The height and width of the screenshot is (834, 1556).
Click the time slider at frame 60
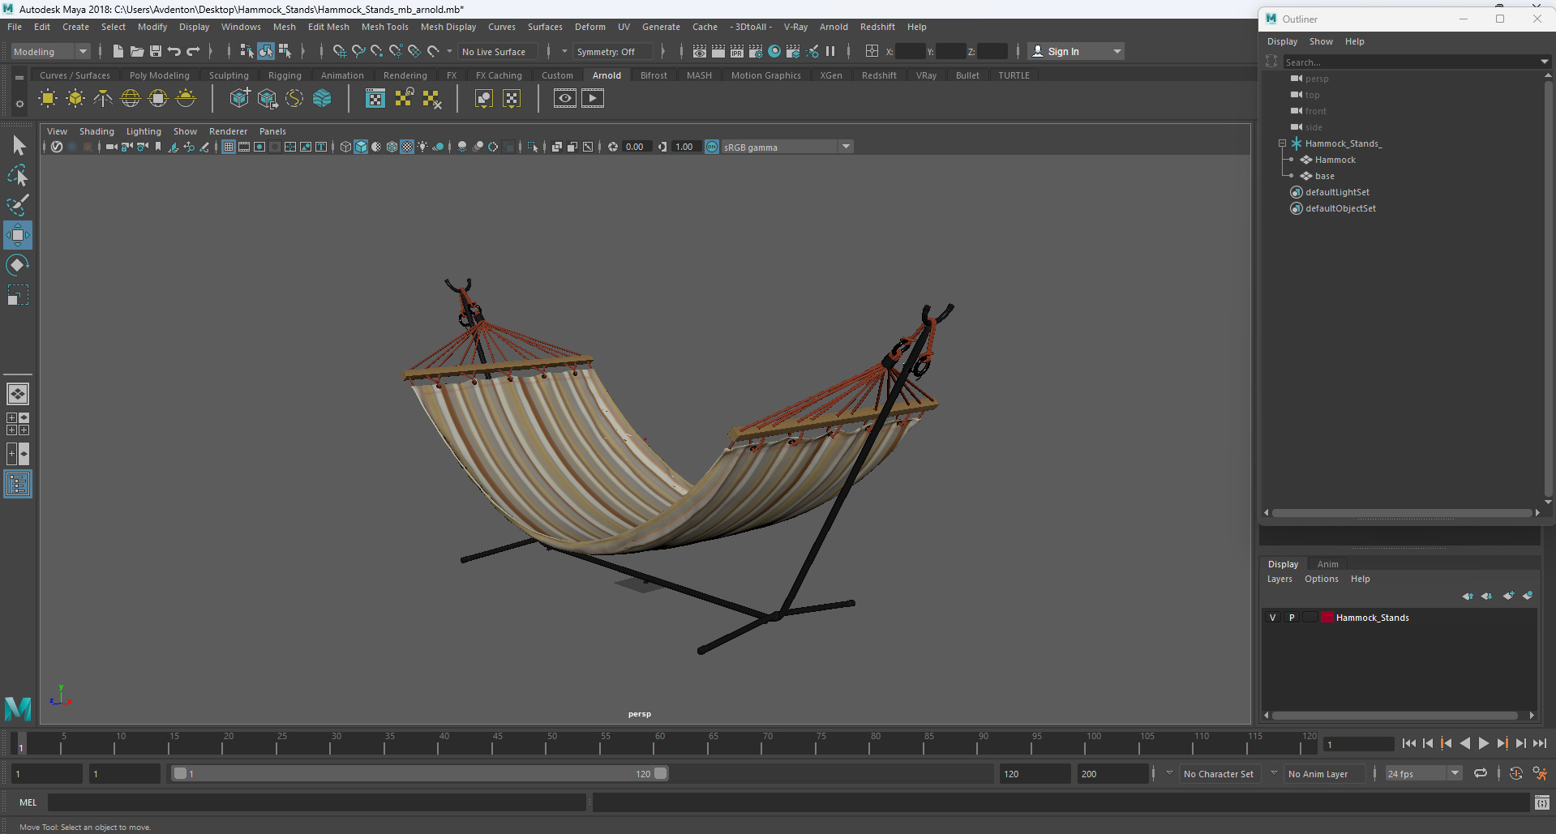point(659,743)
